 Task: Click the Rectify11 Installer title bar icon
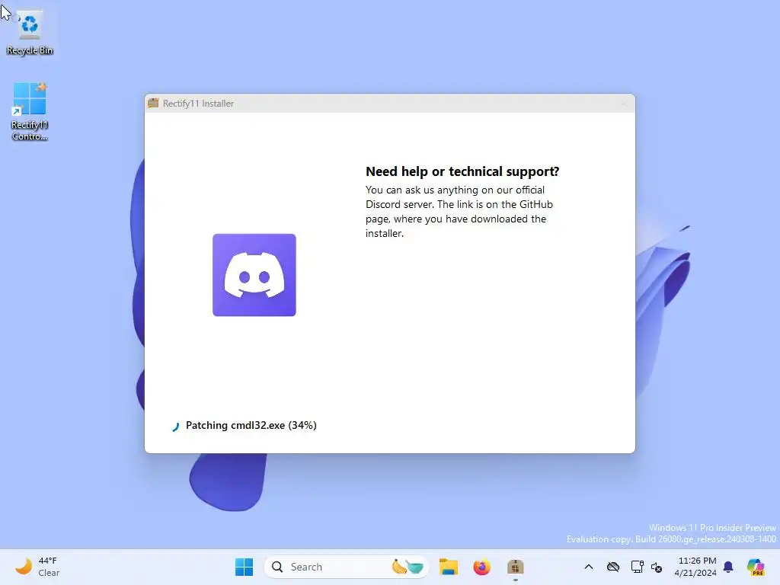(x=153, y=103)
